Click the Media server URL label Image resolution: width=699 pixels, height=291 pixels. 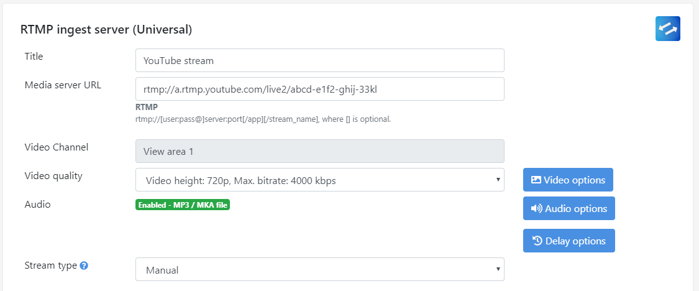click(63, 85)
